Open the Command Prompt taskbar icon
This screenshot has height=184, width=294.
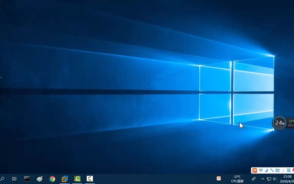click(x=27, y=179)
